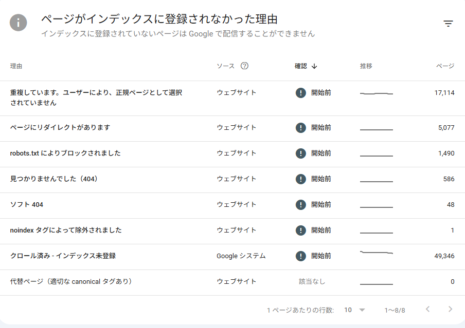Open 代替ページ canonical タグあり row
This screenshot has height=328, width=465.
71,282
